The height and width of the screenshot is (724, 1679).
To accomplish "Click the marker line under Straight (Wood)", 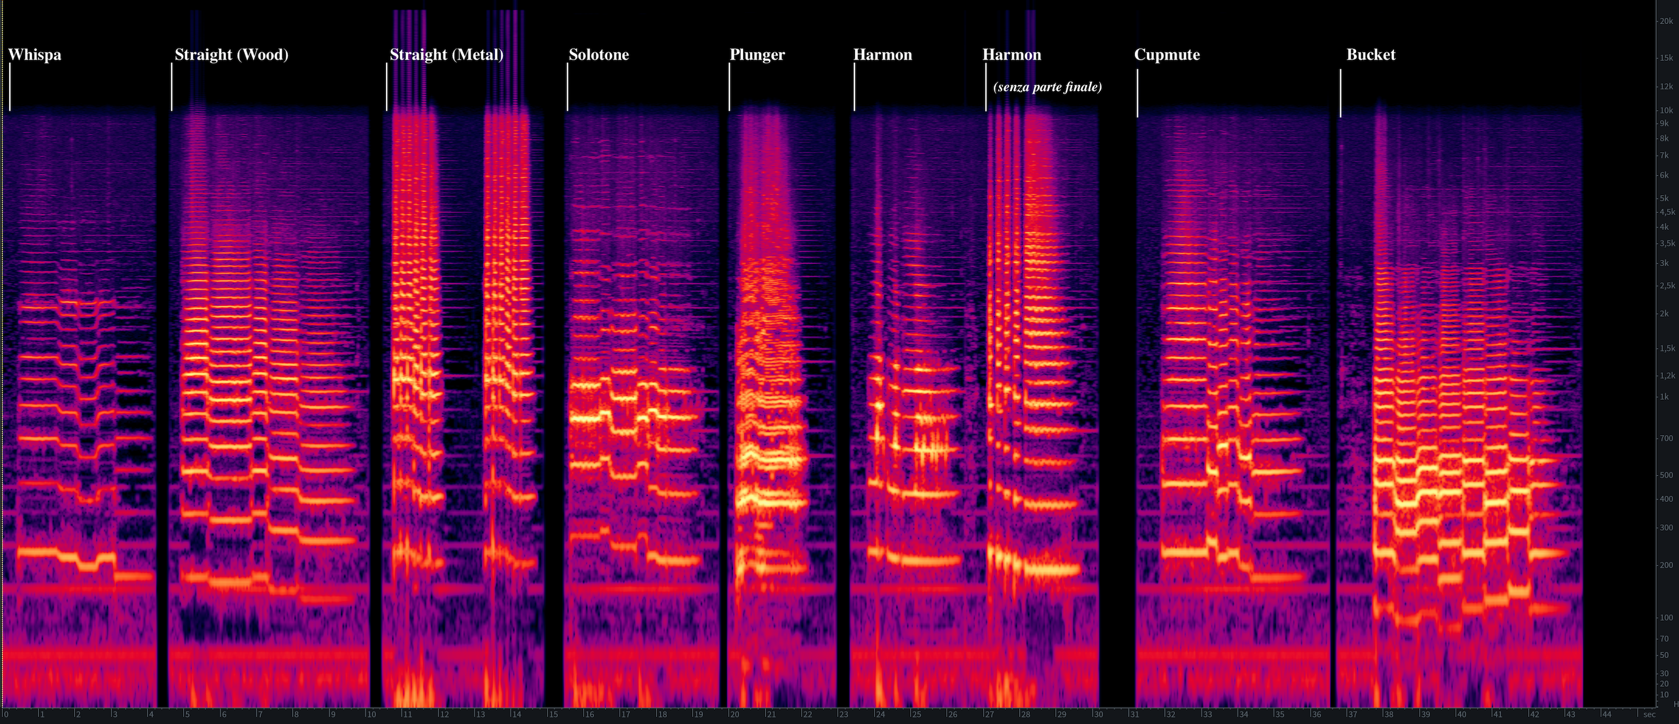I will (x=172, y=87).
